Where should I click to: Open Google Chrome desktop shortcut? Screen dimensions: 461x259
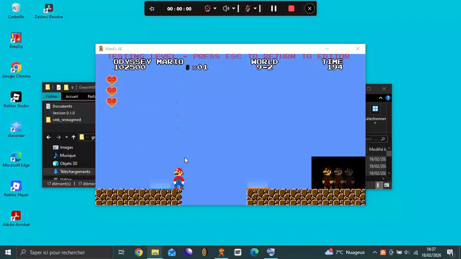click(x=16, y=70)
